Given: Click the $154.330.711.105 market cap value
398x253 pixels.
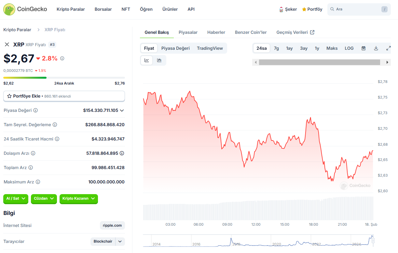Looking at the screenshot, I should pos(101,110).
